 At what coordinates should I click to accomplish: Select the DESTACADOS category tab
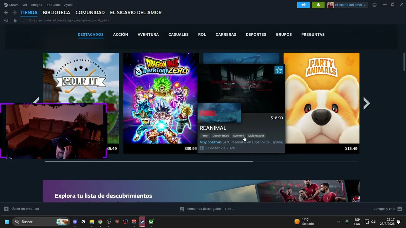(x=91, y=35)
